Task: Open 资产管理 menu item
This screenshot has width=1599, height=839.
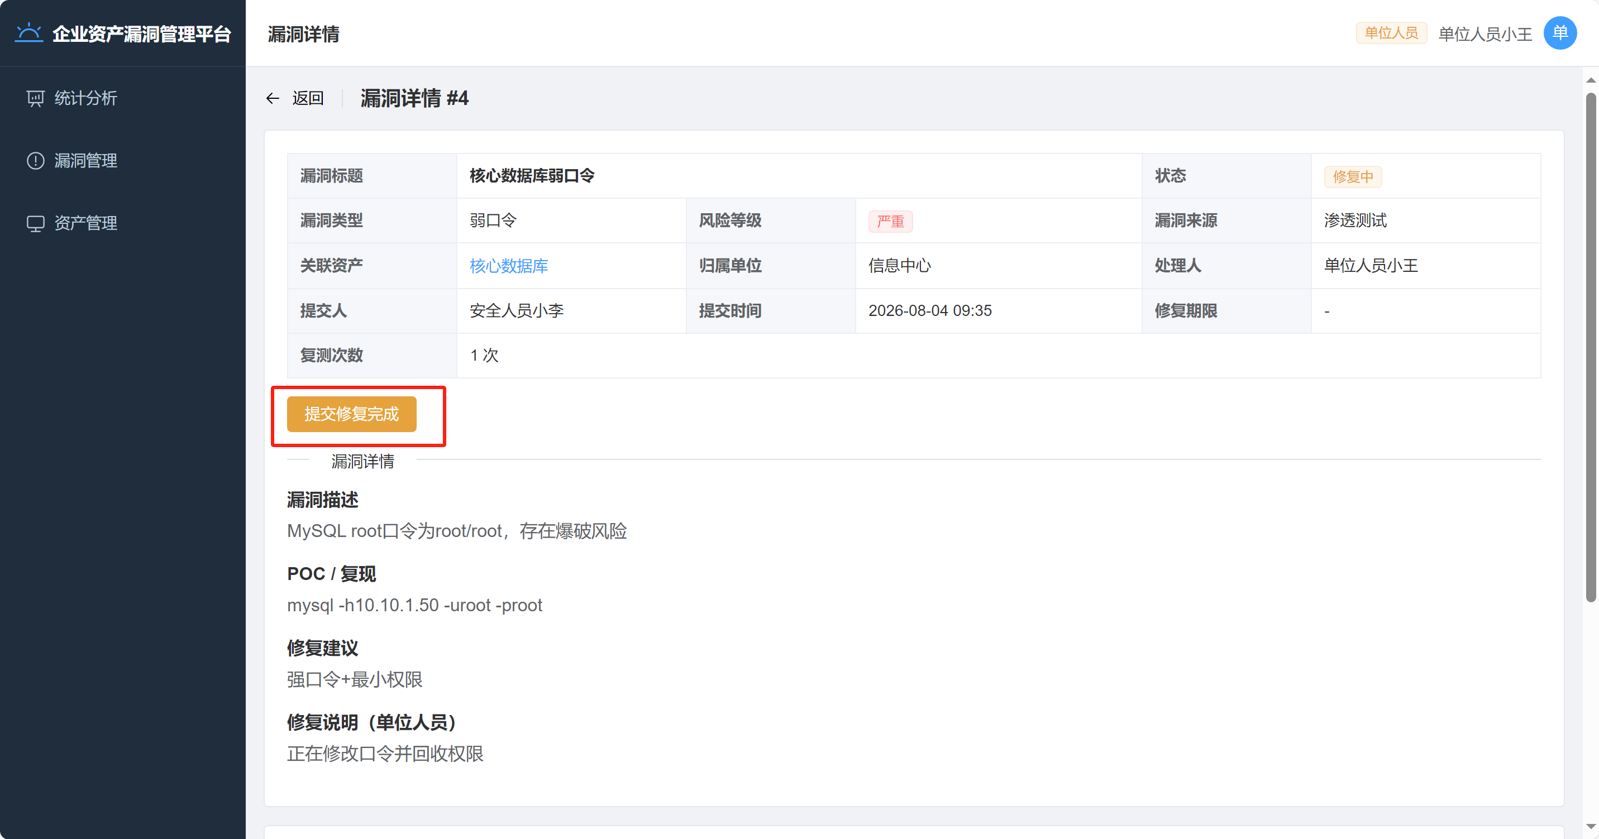Action: click(123, 223)
